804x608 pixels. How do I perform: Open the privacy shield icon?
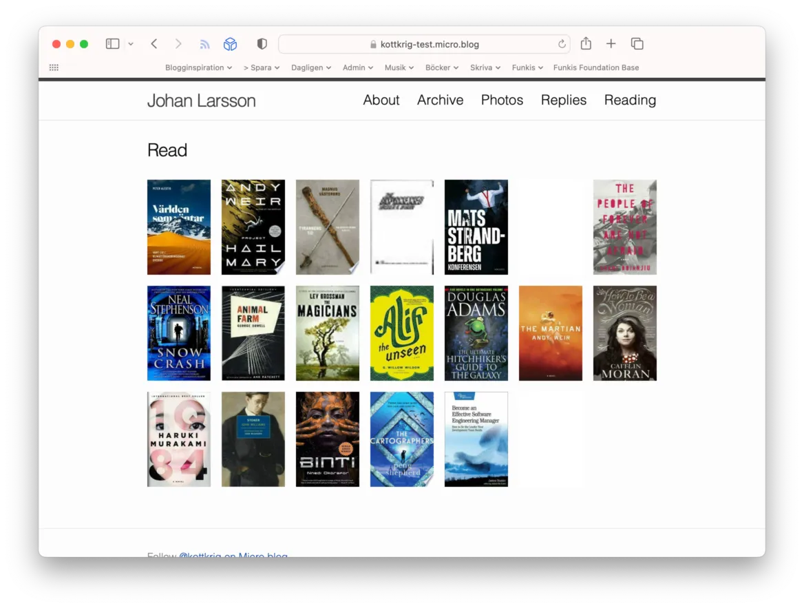262,43
